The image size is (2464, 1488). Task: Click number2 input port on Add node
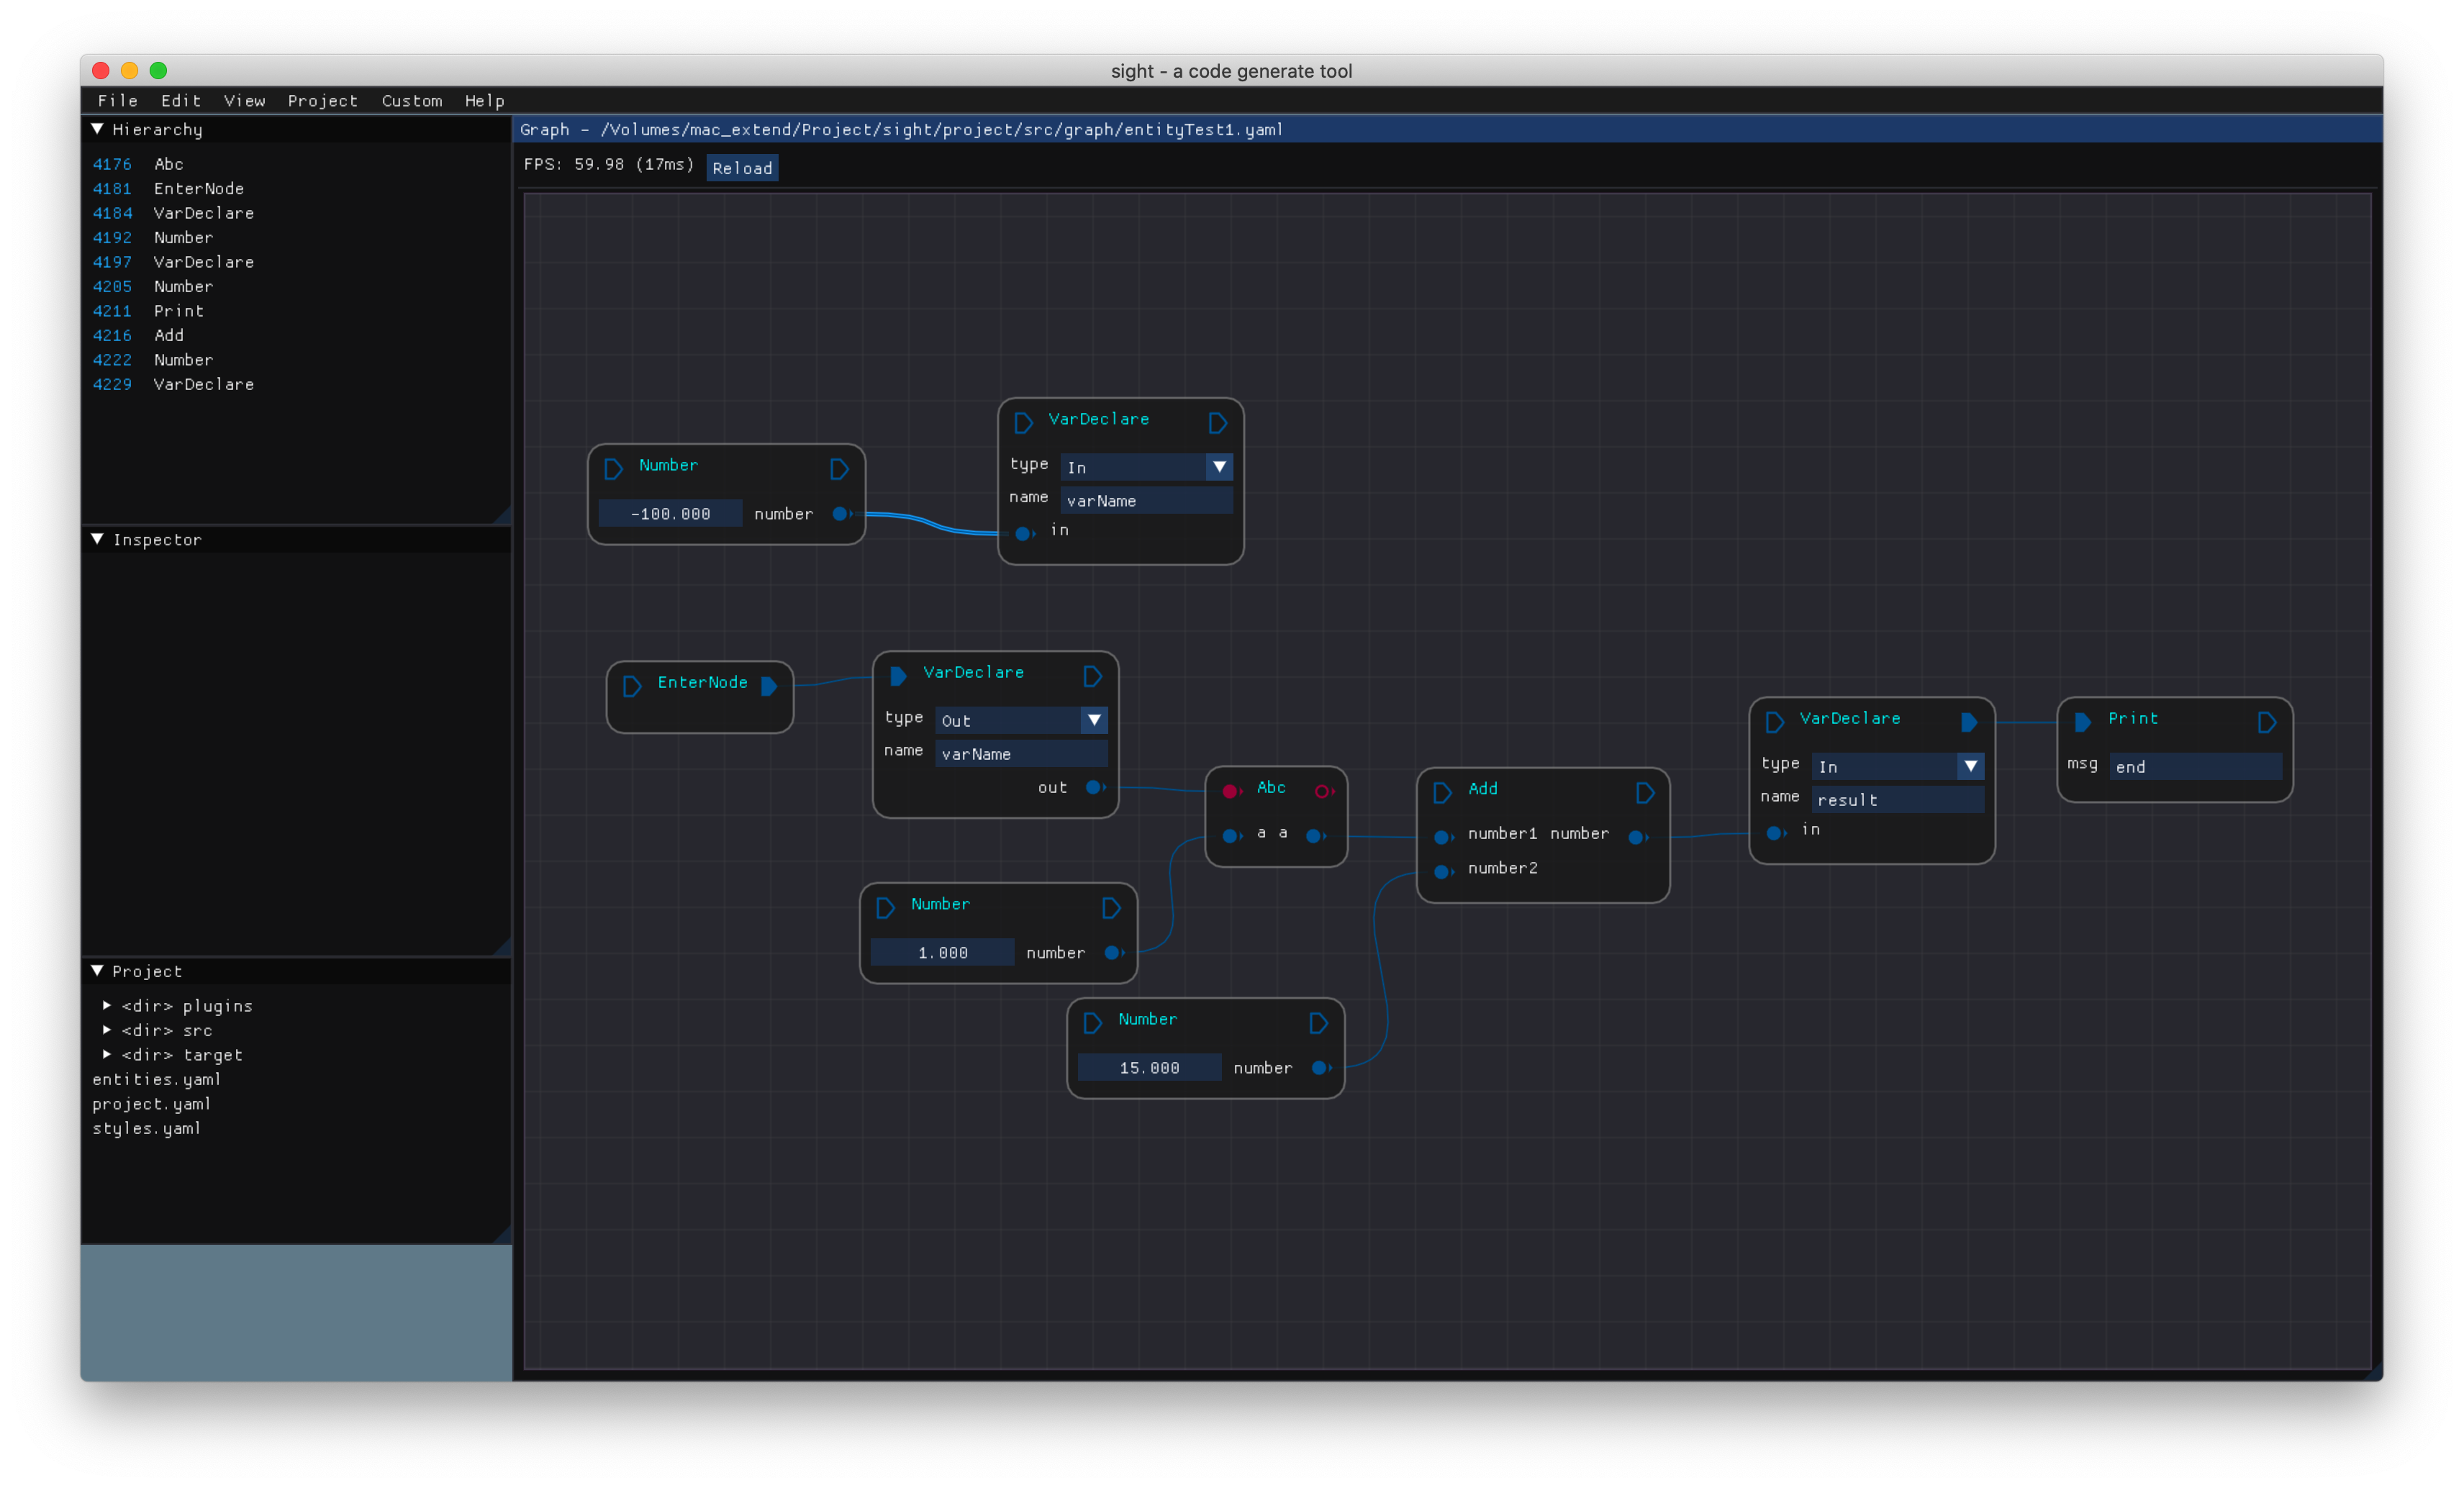pos(1442,871)
